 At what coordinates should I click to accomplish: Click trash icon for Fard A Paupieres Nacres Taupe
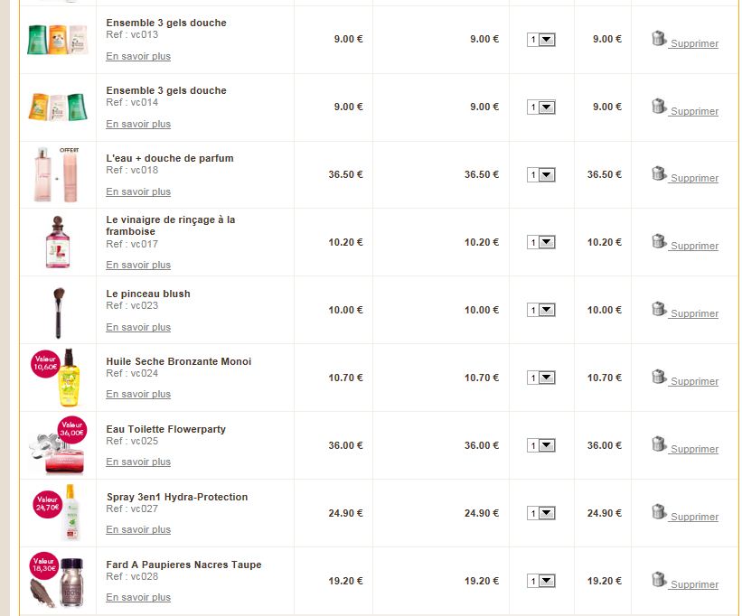[x=659, y=580]
